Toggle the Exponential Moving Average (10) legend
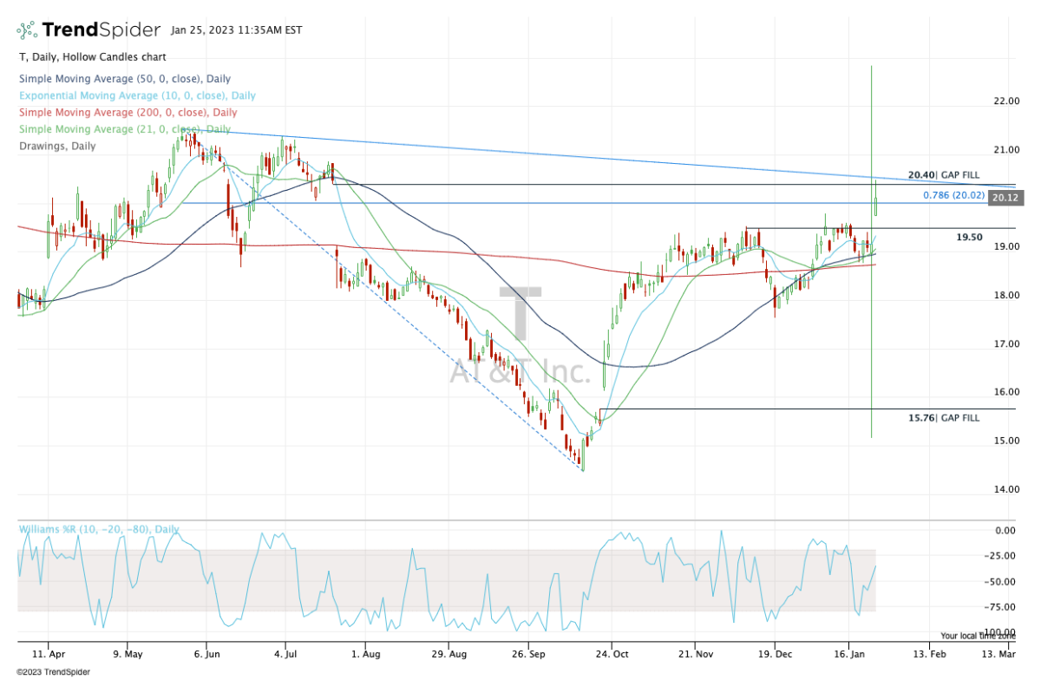Viewport: 1041px width, 680px height. point(136,95)
